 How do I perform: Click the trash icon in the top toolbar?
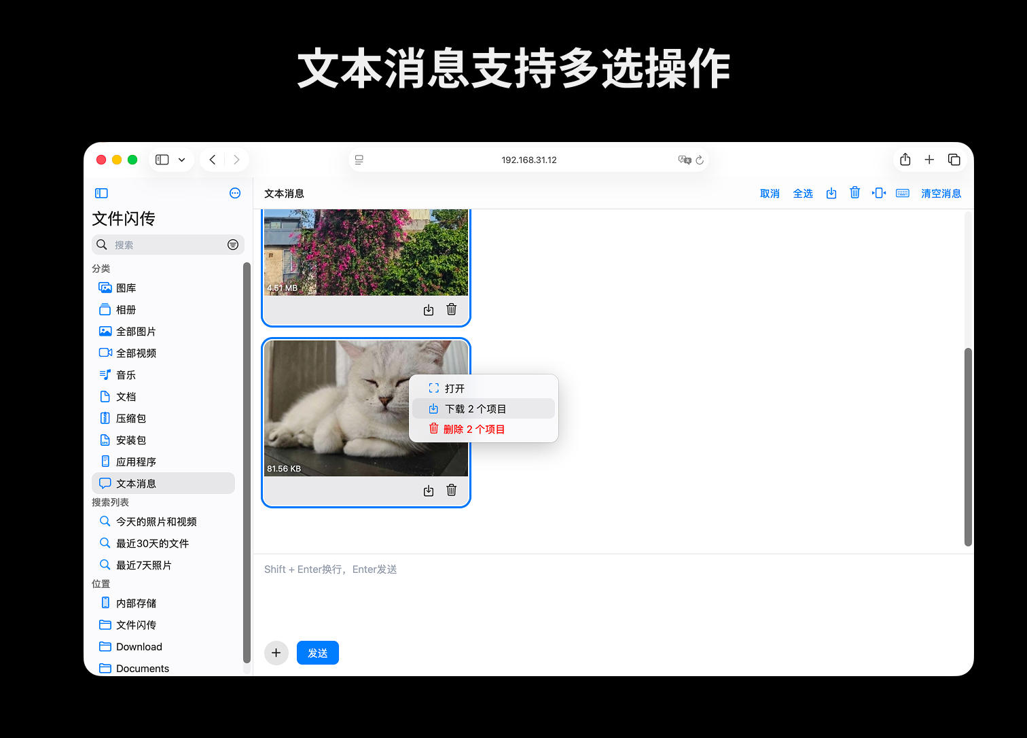(x=855, y=193)
